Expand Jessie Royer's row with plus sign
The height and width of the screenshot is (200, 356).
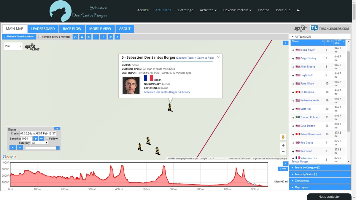(293, 50)
